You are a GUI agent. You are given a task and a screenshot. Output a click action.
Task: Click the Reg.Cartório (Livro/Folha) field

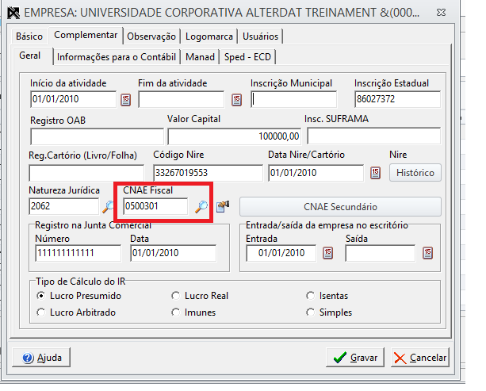click(86, 173)
